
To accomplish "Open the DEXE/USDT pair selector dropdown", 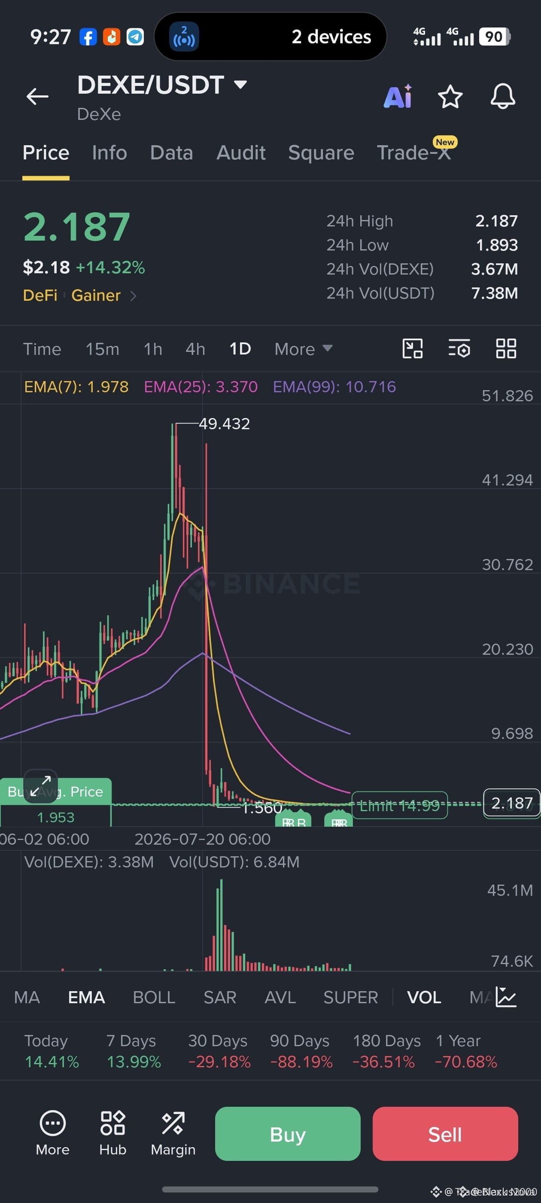I will 162,85.
